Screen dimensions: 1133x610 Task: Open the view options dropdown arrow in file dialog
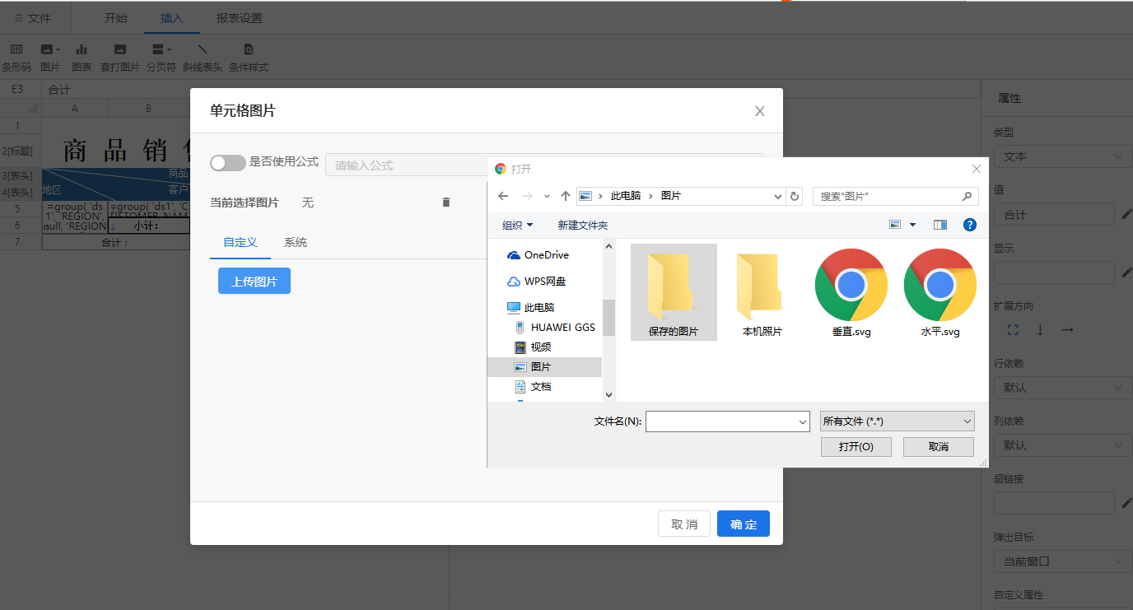click(912, 225)
